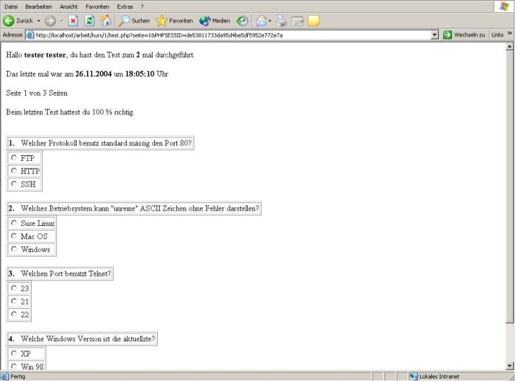Image resolution: width=515 pixels, height=381 pixels.
Task: Pick port 21 radio button
Action: click(x=14, y=301)
